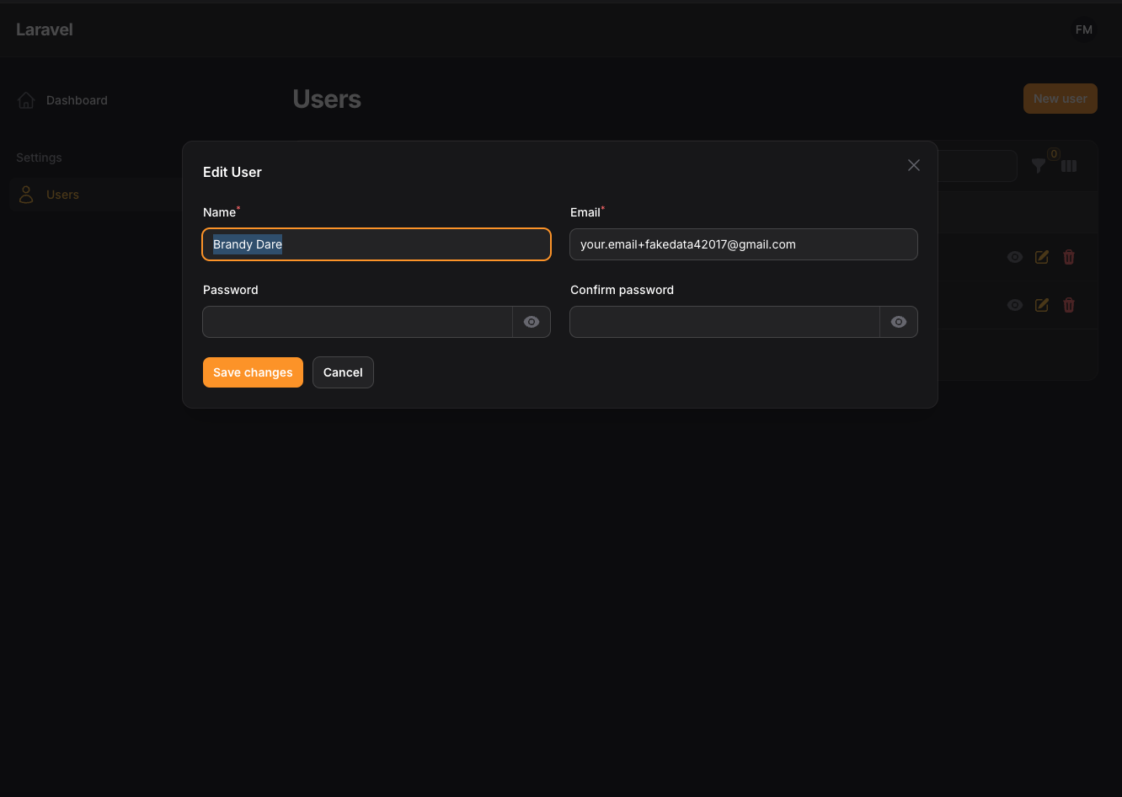This screenshot has height=797, width=1122.
Task: Delete the second user row
Action: [1069, 305]
